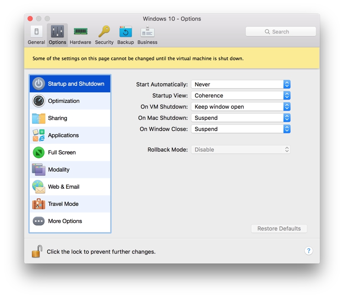344x298 pixels.
Task: Switch to the Security tab label
Action: point(104,42)
